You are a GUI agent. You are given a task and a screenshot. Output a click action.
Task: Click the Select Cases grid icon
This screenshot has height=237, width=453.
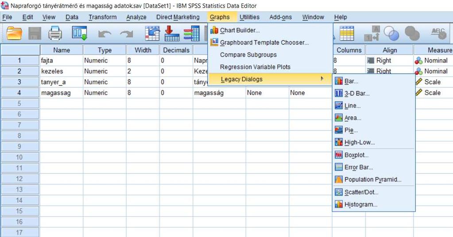[347, 34]
